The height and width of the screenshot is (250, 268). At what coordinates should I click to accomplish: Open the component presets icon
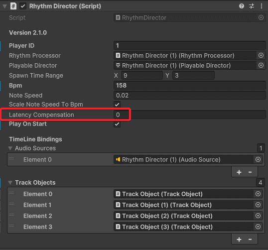coord(252,6)
